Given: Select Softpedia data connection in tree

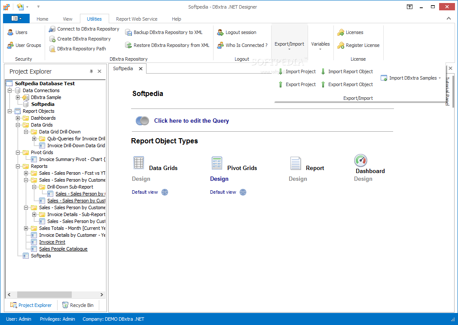Looking at the screenshot, I should [43, 104].
